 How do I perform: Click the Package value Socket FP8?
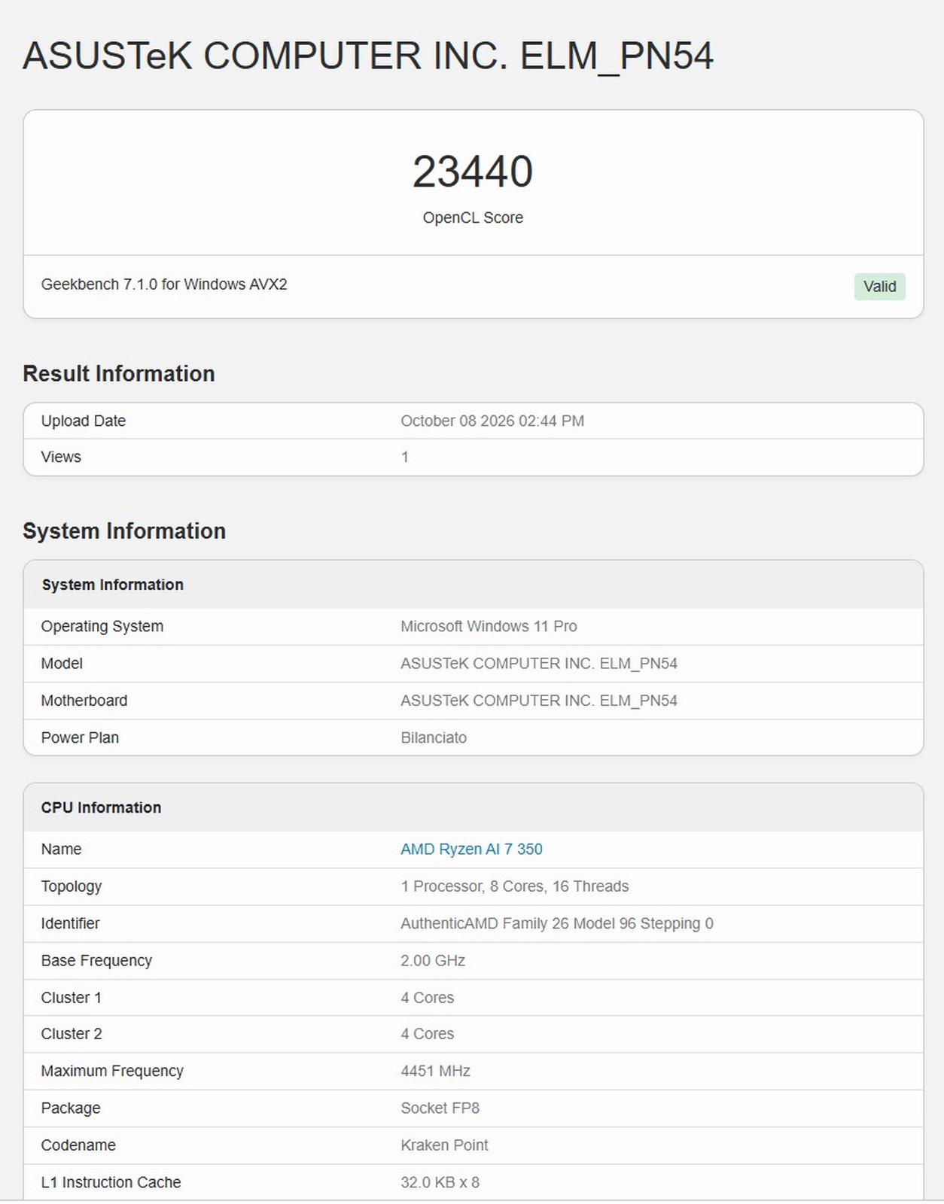click(x=440, y=1108)
